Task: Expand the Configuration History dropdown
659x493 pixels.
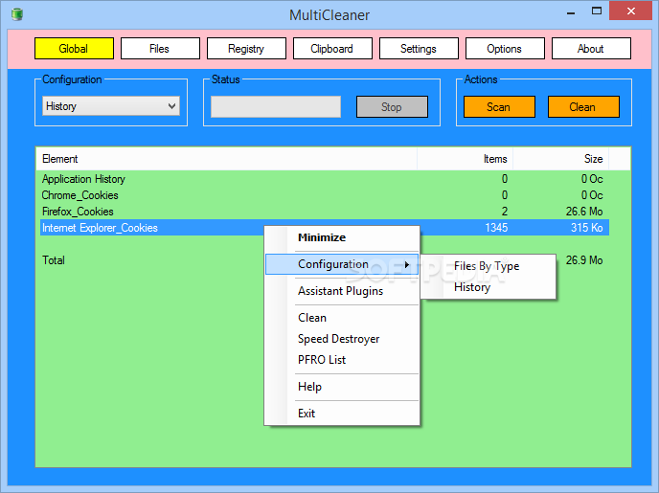Action: click(111, 106)
